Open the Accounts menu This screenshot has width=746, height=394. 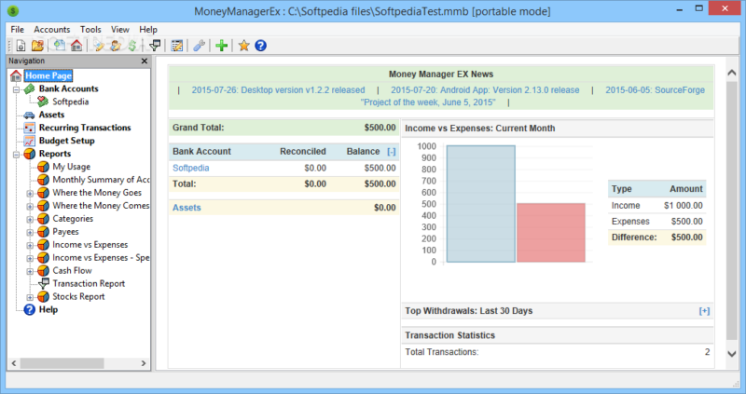[52, 30]
